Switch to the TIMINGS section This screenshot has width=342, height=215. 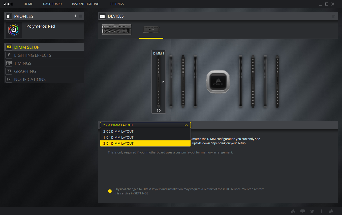tap(23, 63)
